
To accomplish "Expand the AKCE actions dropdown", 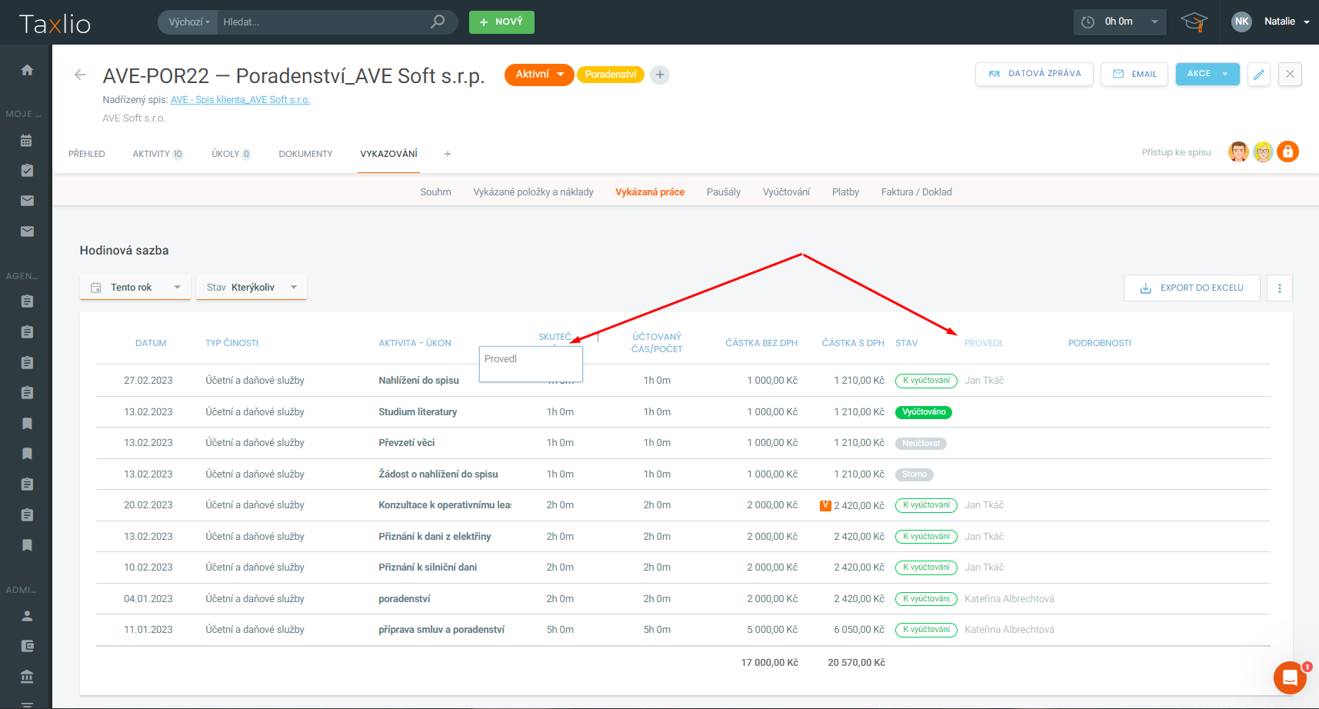I will 1207,74.
